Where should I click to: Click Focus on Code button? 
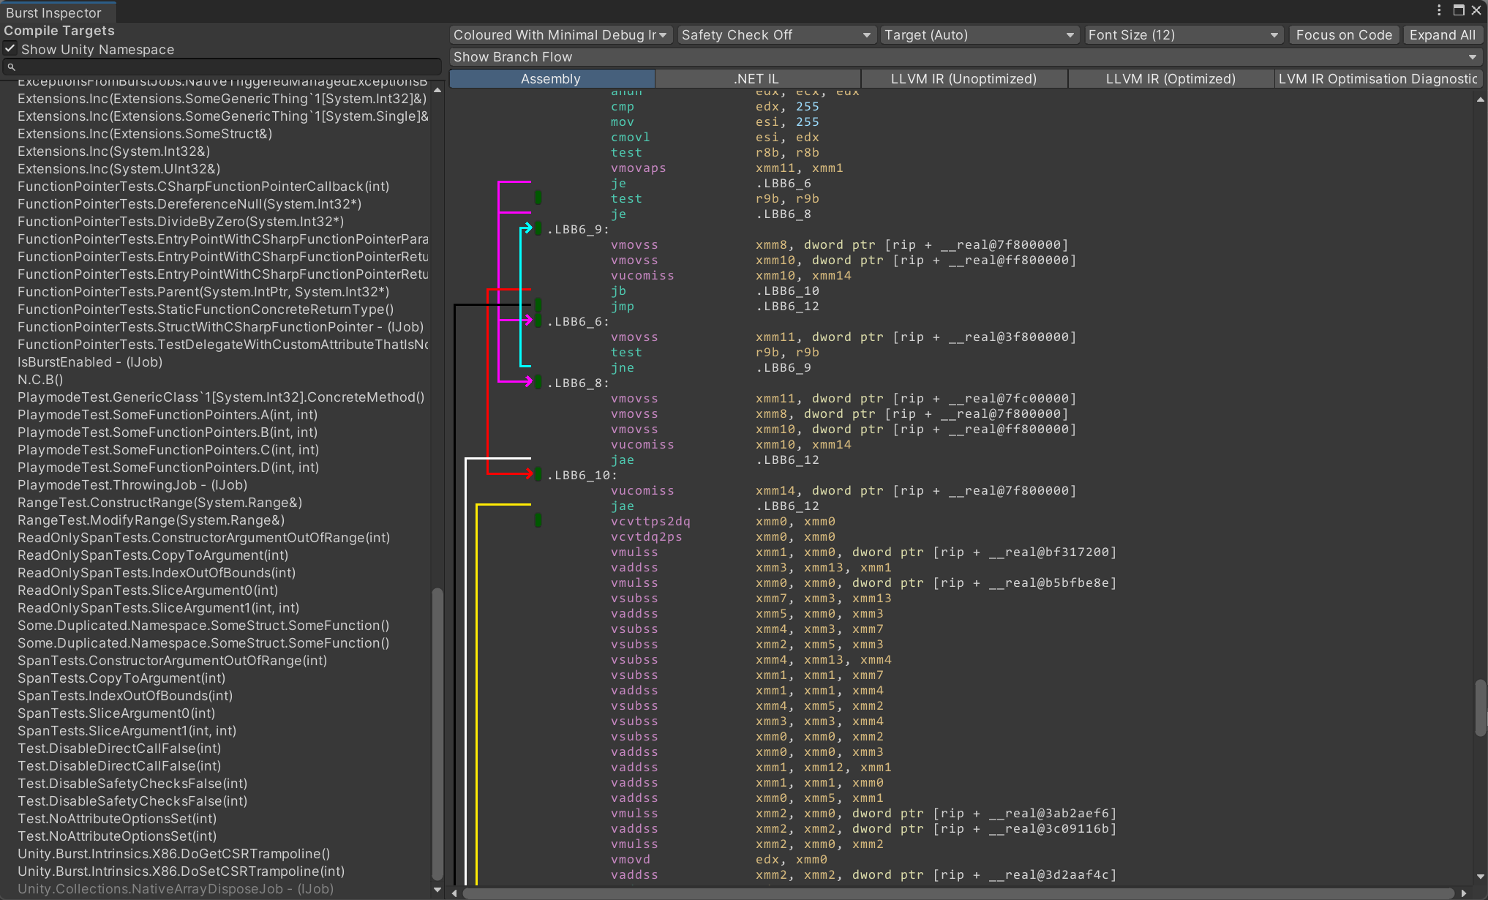click(1345, 34)
